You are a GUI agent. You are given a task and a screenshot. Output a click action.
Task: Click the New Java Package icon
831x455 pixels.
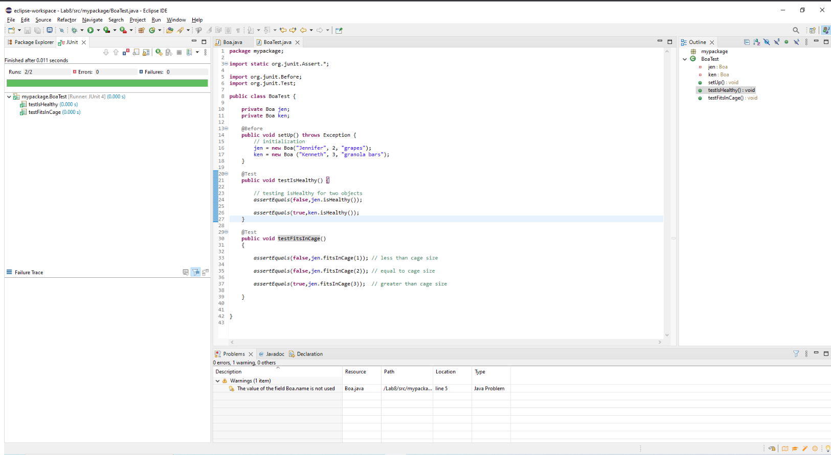(x=141, y=30)
